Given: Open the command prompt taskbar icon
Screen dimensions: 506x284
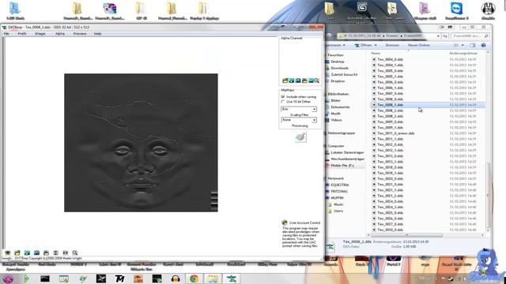Looking at the screenshot, I should 45,278.
